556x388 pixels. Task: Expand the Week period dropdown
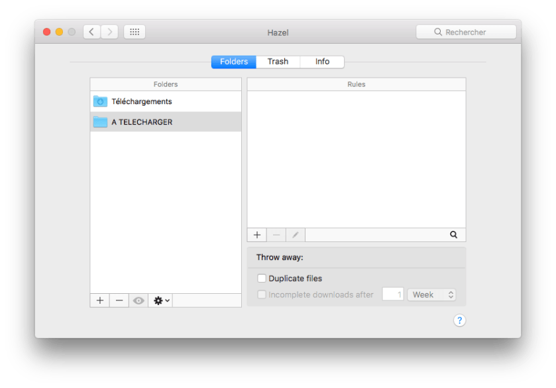[433, 294]
